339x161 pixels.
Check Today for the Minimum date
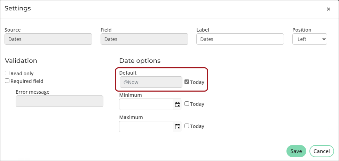tap(187, 104)
